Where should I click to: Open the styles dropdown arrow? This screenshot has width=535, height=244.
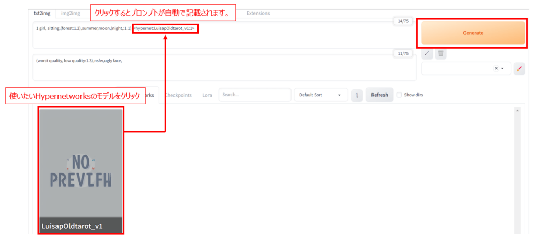503,68
